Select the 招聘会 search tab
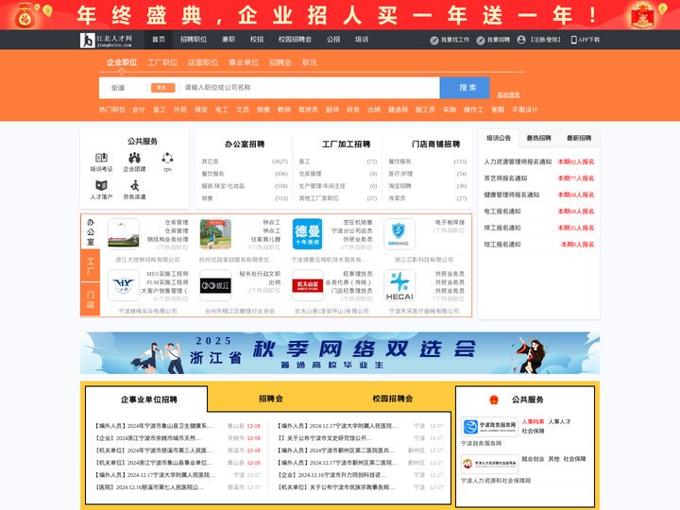The height and width of the screenshot is (510, 680). [x=280, y=63]
